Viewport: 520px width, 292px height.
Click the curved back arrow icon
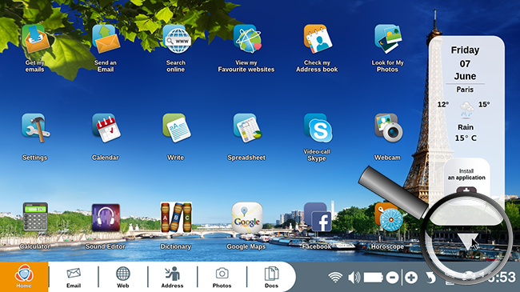point(430,278)
